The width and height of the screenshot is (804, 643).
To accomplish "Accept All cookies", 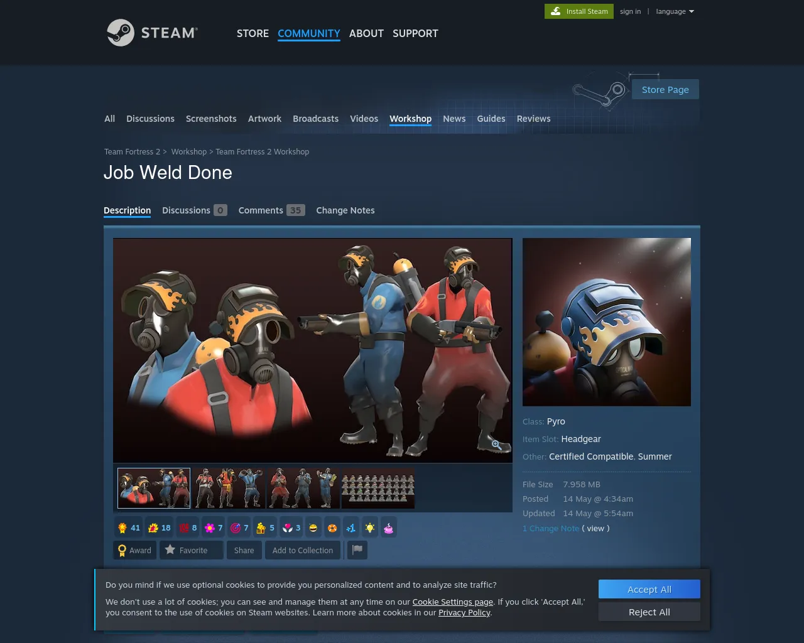I will (x=649, y=589).
